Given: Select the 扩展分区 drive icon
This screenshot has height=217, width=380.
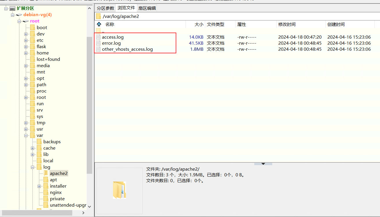Looking at the screenshot, I should (12, 8).
